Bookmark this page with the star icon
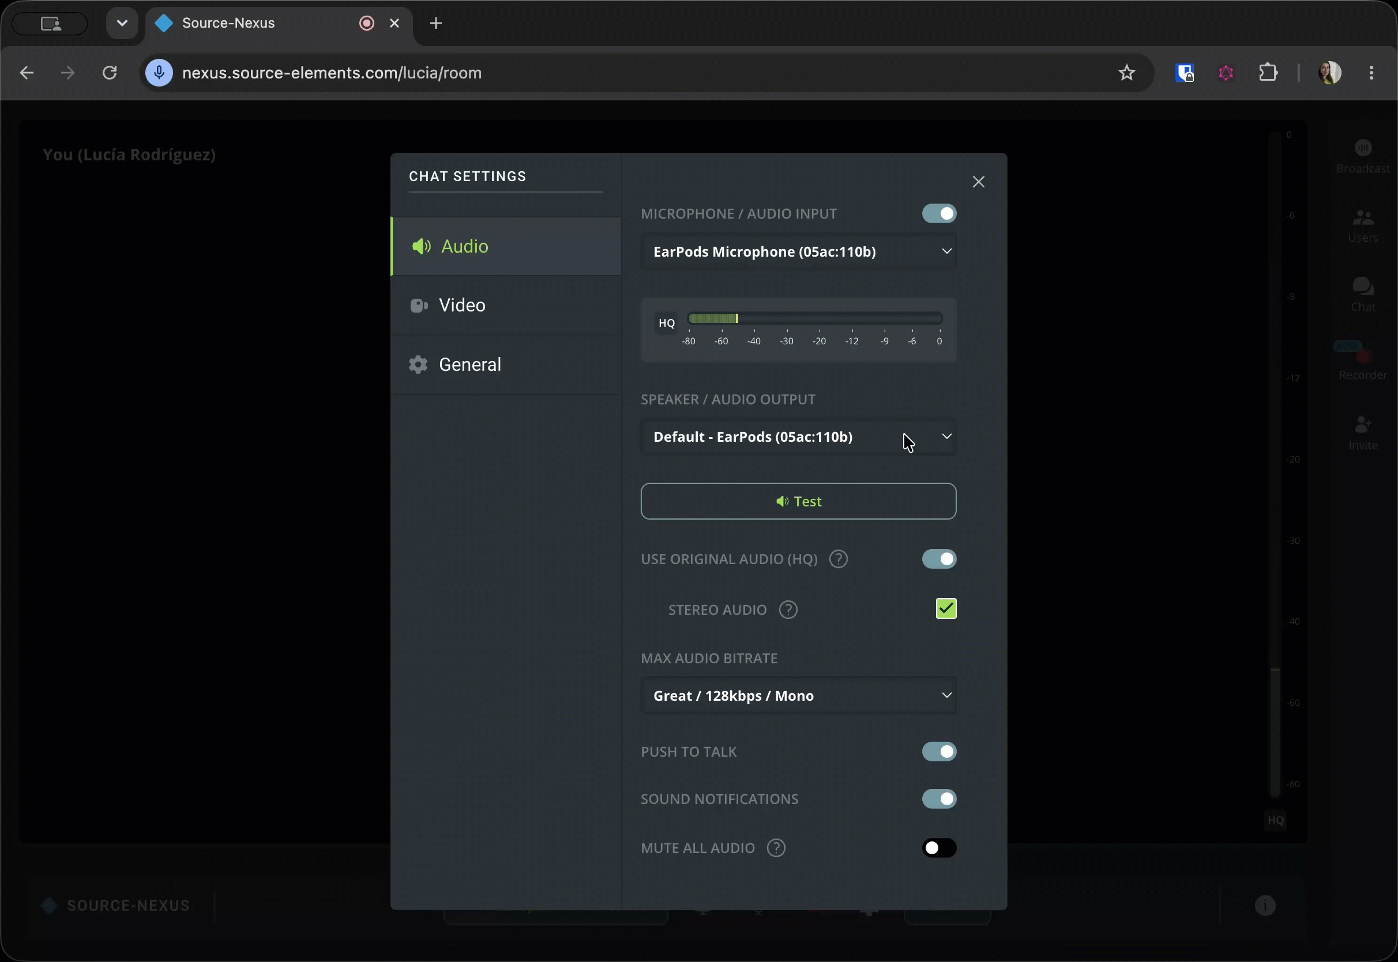Screen dimensions: 1398x962 pyautogui.click(x=1126, y=73)
